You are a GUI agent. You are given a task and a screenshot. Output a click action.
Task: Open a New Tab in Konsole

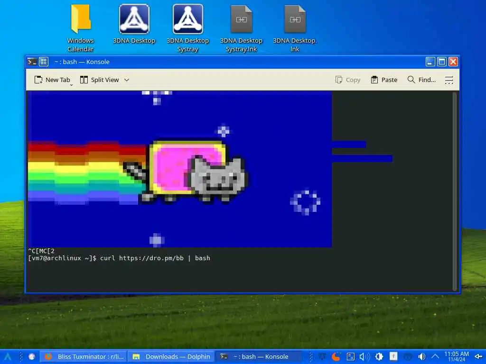tap(52, 80)
